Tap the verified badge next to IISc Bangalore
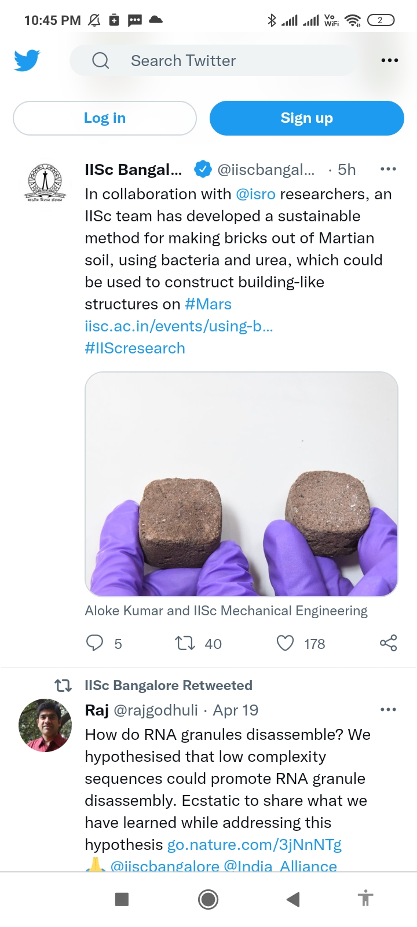 point(203,169)
